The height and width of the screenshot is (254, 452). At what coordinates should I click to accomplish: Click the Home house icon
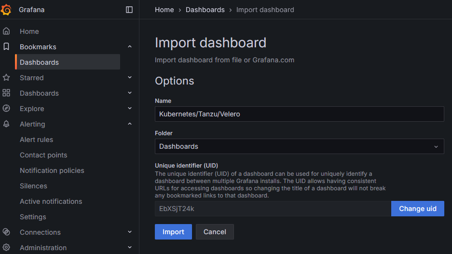(6, 31)
